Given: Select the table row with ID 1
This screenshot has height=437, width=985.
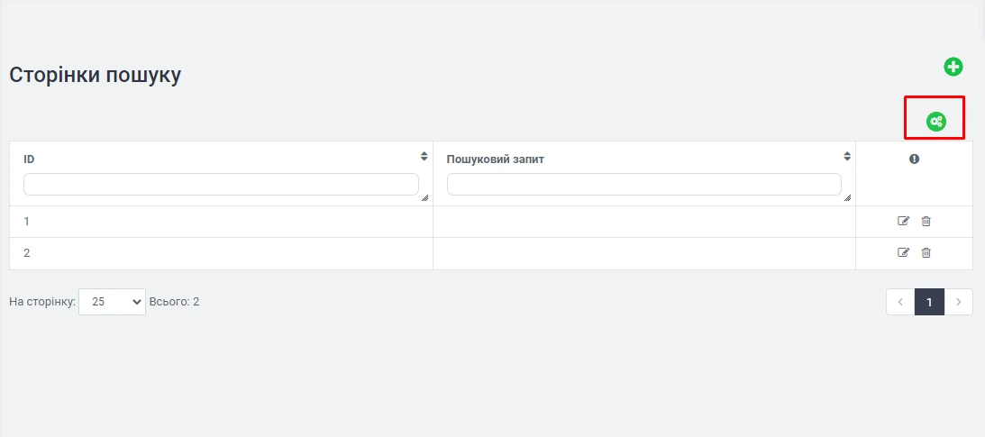Looking at the screenshot, I should (x=221, y=222).
